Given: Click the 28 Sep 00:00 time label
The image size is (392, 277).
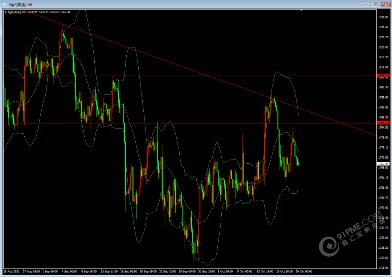Looking at the screenshot, I should point(187,271).
